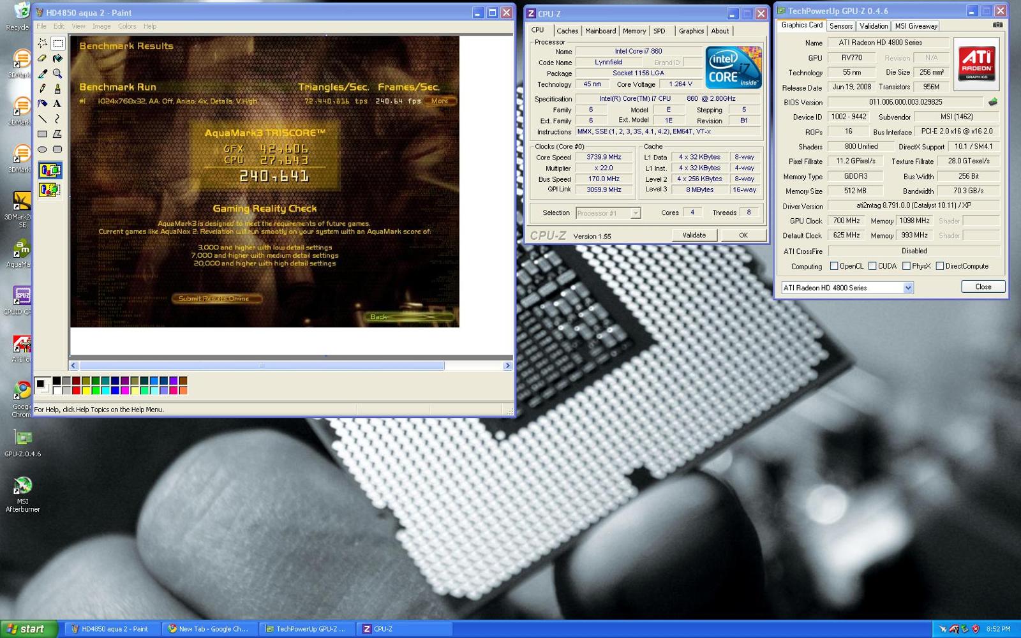
Task: Pick the straight Line tool
Action: point(42,119)
